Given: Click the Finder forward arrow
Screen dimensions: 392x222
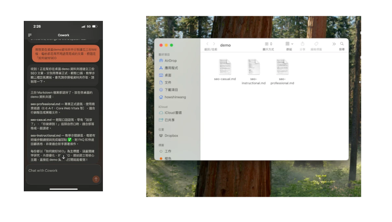Looking at the screenshot, I should (x=214, y=44).
